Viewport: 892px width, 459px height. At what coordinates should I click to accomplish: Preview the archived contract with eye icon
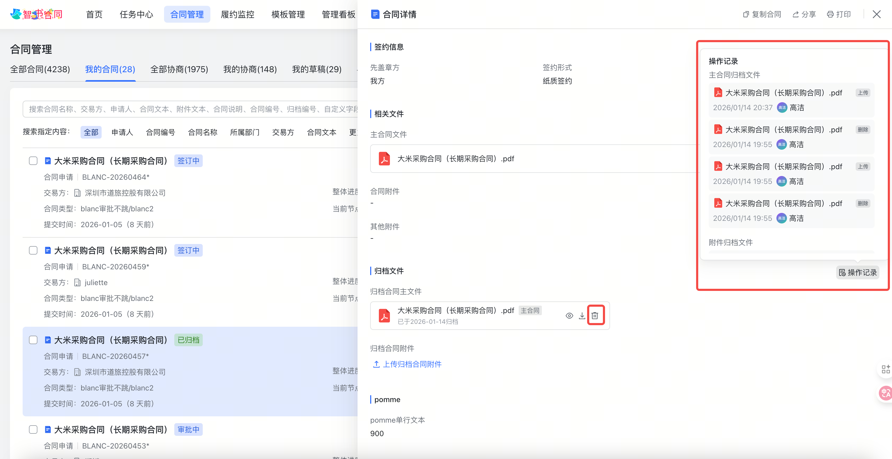click(x=569, y=316)
